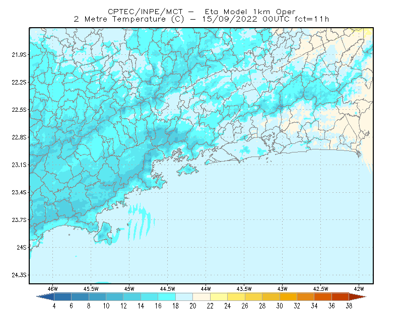Click the island near 44.2W 23.15S
Screen dimensions: 403x311
(187, 170)
